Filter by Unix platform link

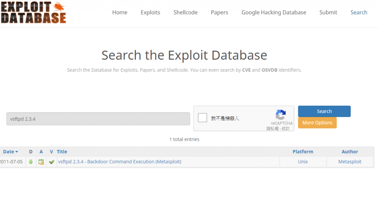pyautogui.click(x=303, y=161)
